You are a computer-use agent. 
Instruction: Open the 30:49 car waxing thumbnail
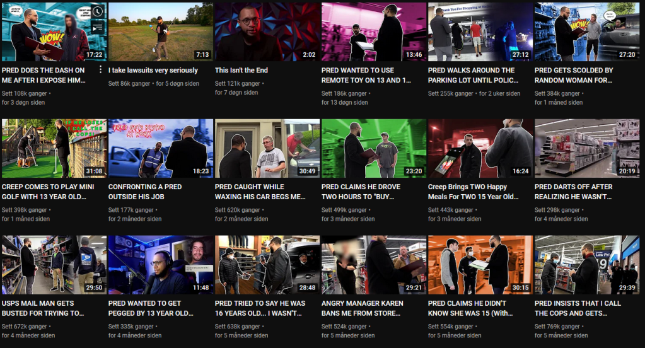coord(267,148)
